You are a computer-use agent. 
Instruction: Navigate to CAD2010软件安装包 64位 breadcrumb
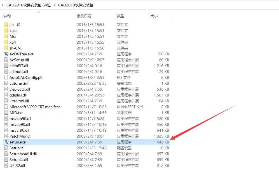pos(29,5)
